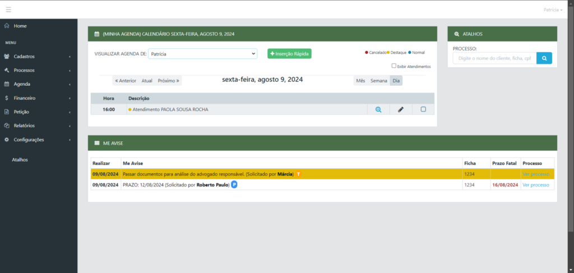Click the orange T badge next to Márcia
Image resolution: width=574 pixels, height=273 pixels.
click(299, 174)
